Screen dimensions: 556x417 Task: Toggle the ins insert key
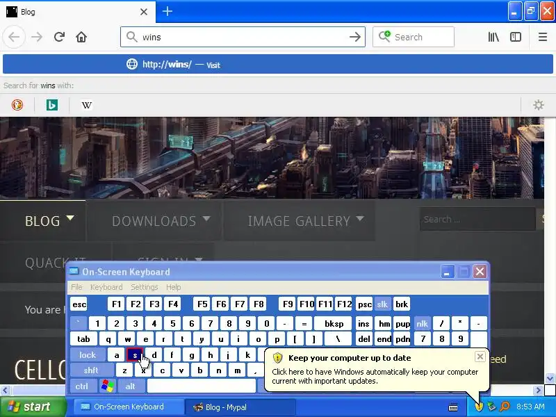point(363,323)
